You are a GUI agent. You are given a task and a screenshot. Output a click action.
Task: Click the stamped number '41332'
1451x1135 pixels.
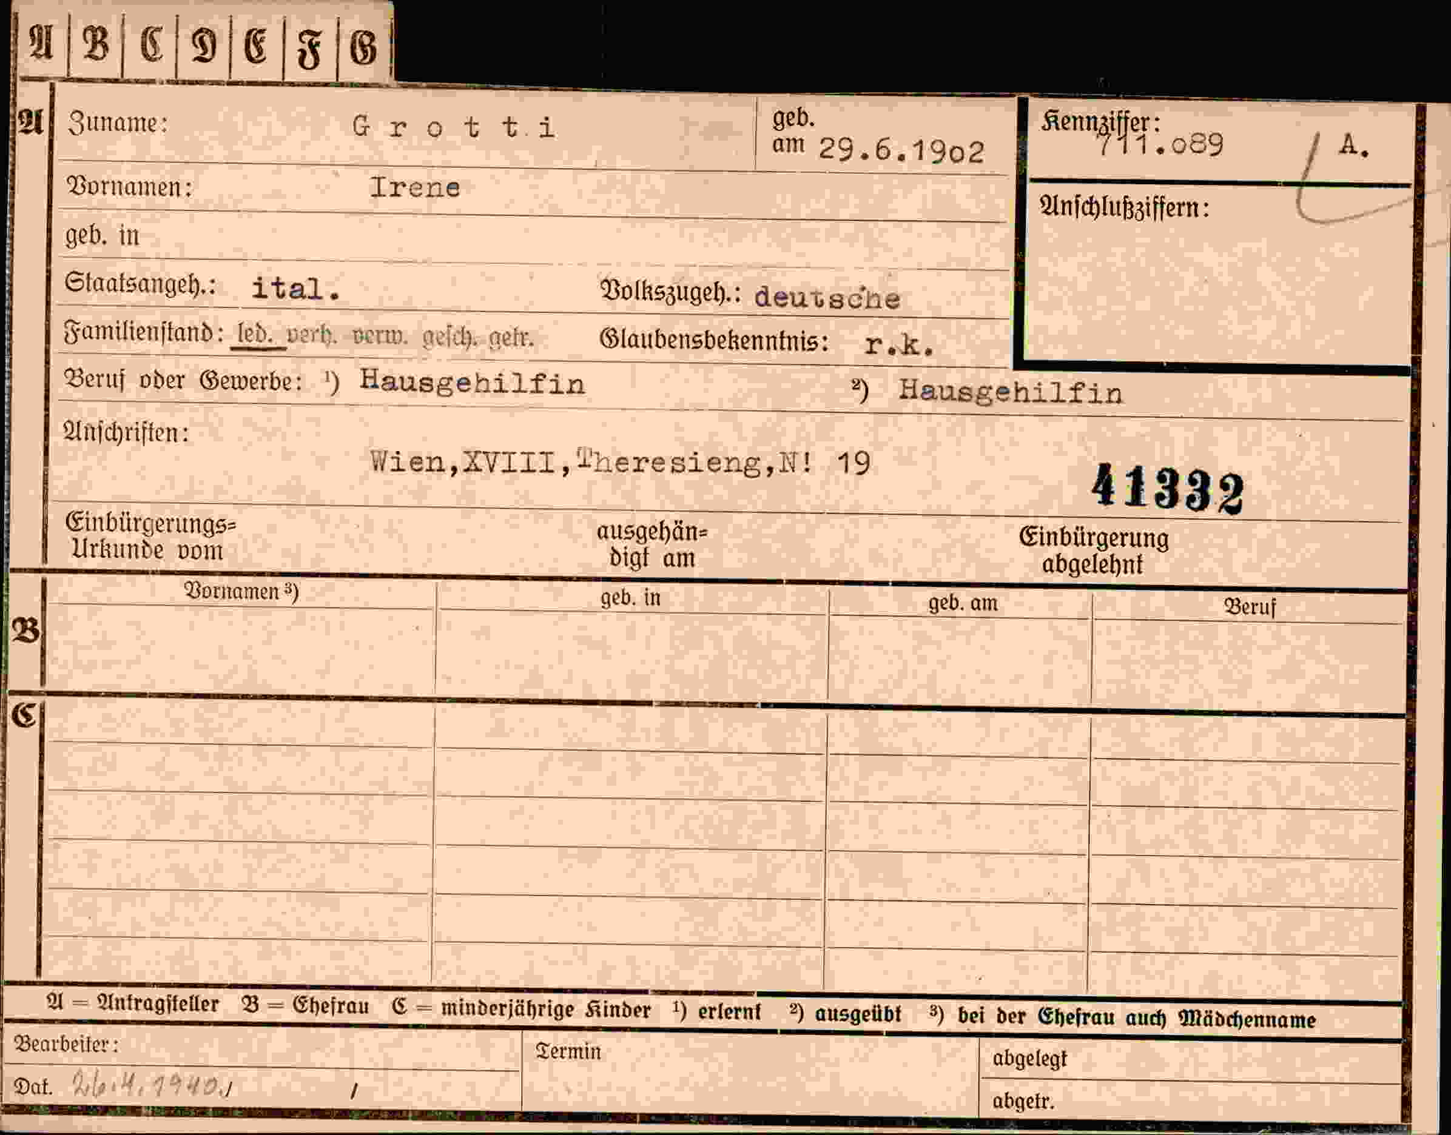click(x=1167, y=489)
